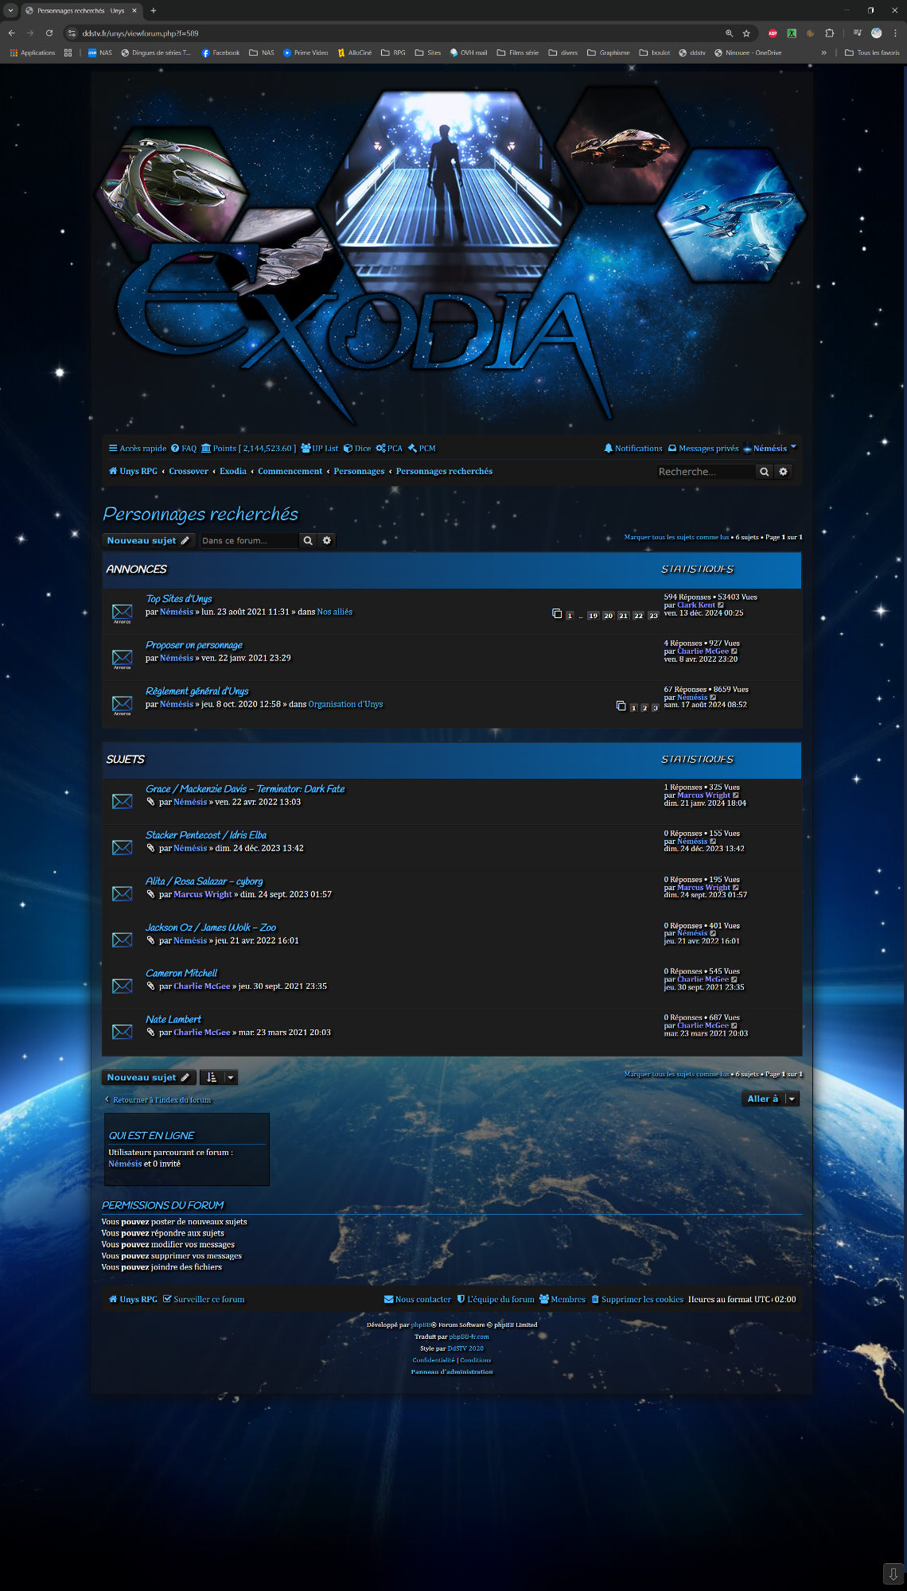The height and width of the screenshot is (1591, 907).
Task: Go to page 2 of Règlement général d'Unys
Action: click(x=644, y=708)
